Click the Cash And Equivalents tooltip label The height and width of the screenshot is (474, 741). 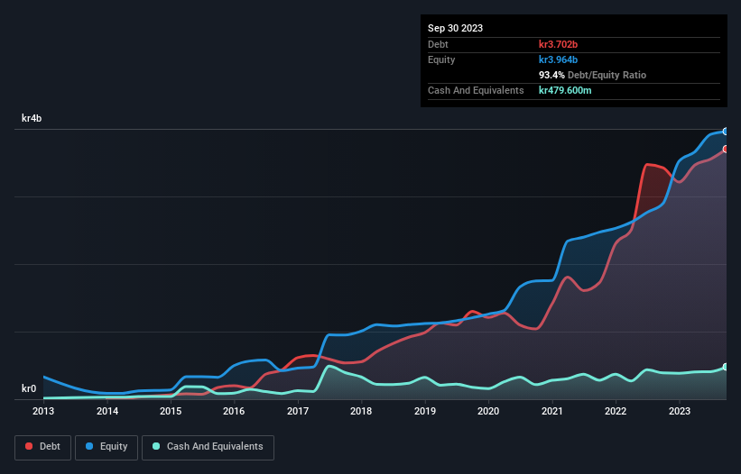(476, 90)
